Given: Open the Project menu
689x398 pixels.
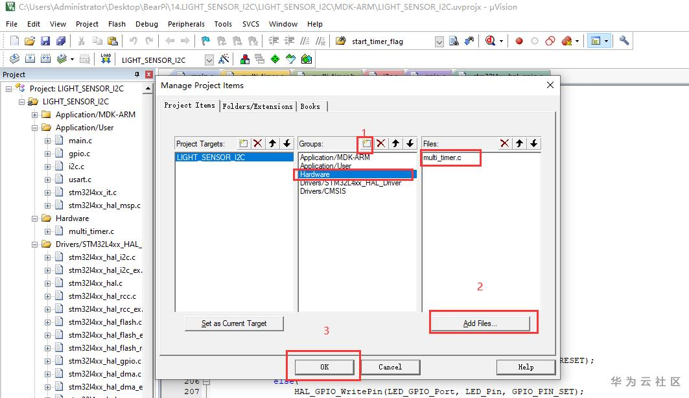Looking at the screenshot, I should click(87, 24).
